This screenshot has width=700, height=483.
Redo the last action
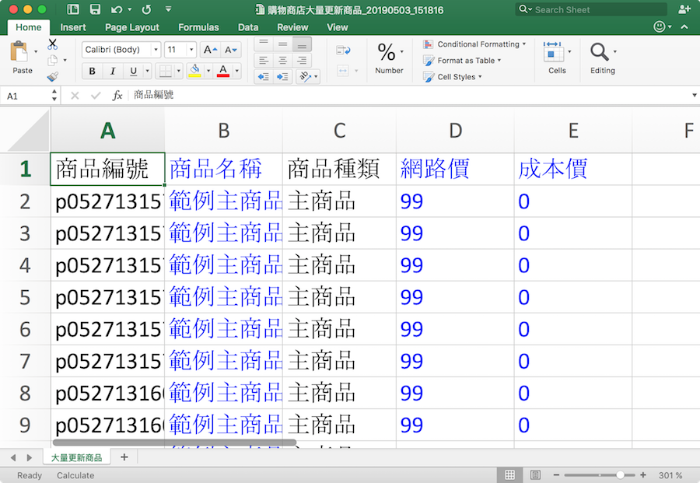pos(146,9)
